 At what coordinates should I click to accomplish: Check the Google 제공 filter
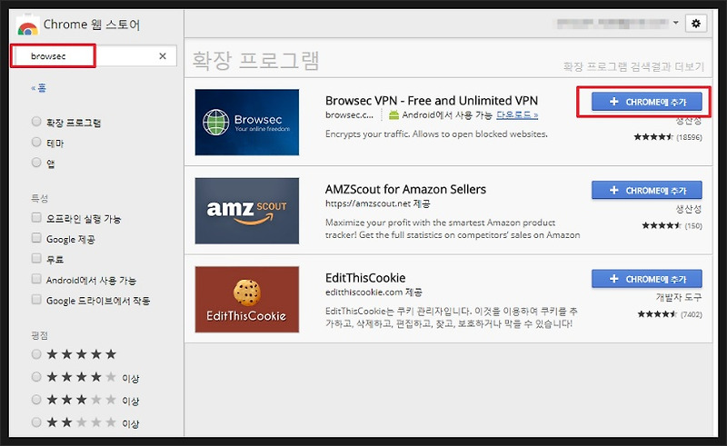point(36,238)
